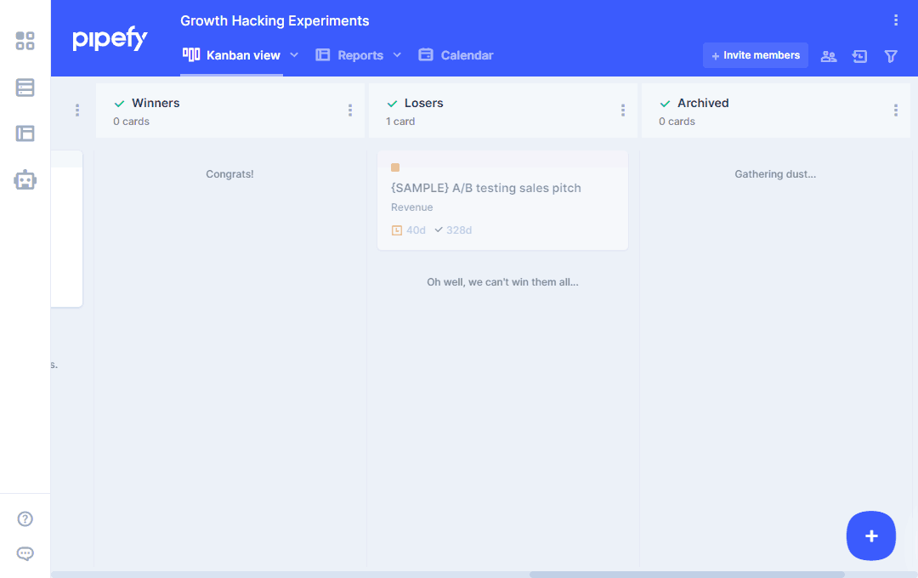The width and height of the screenshot is (918, 578).
Task: Open the filter funnel icon
Action: pyautogui.click(x=891, y=56)
